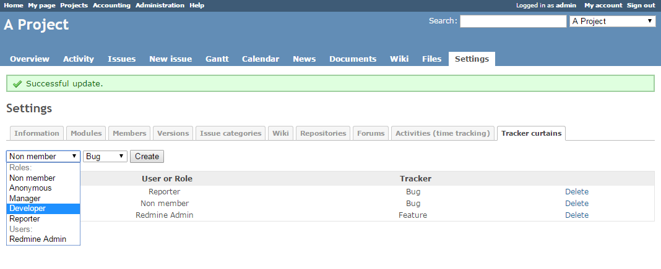Expand the A Project selector in header
Image resolution: width=661 pixels, height=269 pixels.
click(x=612, y=22)
